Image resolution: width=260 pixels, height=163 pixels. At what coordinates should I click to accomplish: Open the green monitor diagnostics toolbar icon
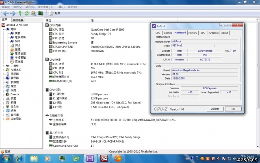pyautogui.click(x=41, y=13)
